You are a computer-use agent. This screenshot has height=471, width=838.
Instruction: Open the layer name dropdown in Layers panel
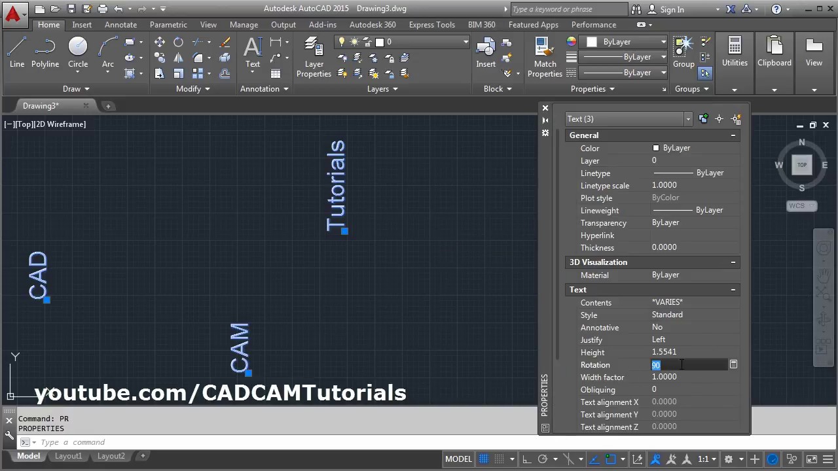(x=401, y=42)
